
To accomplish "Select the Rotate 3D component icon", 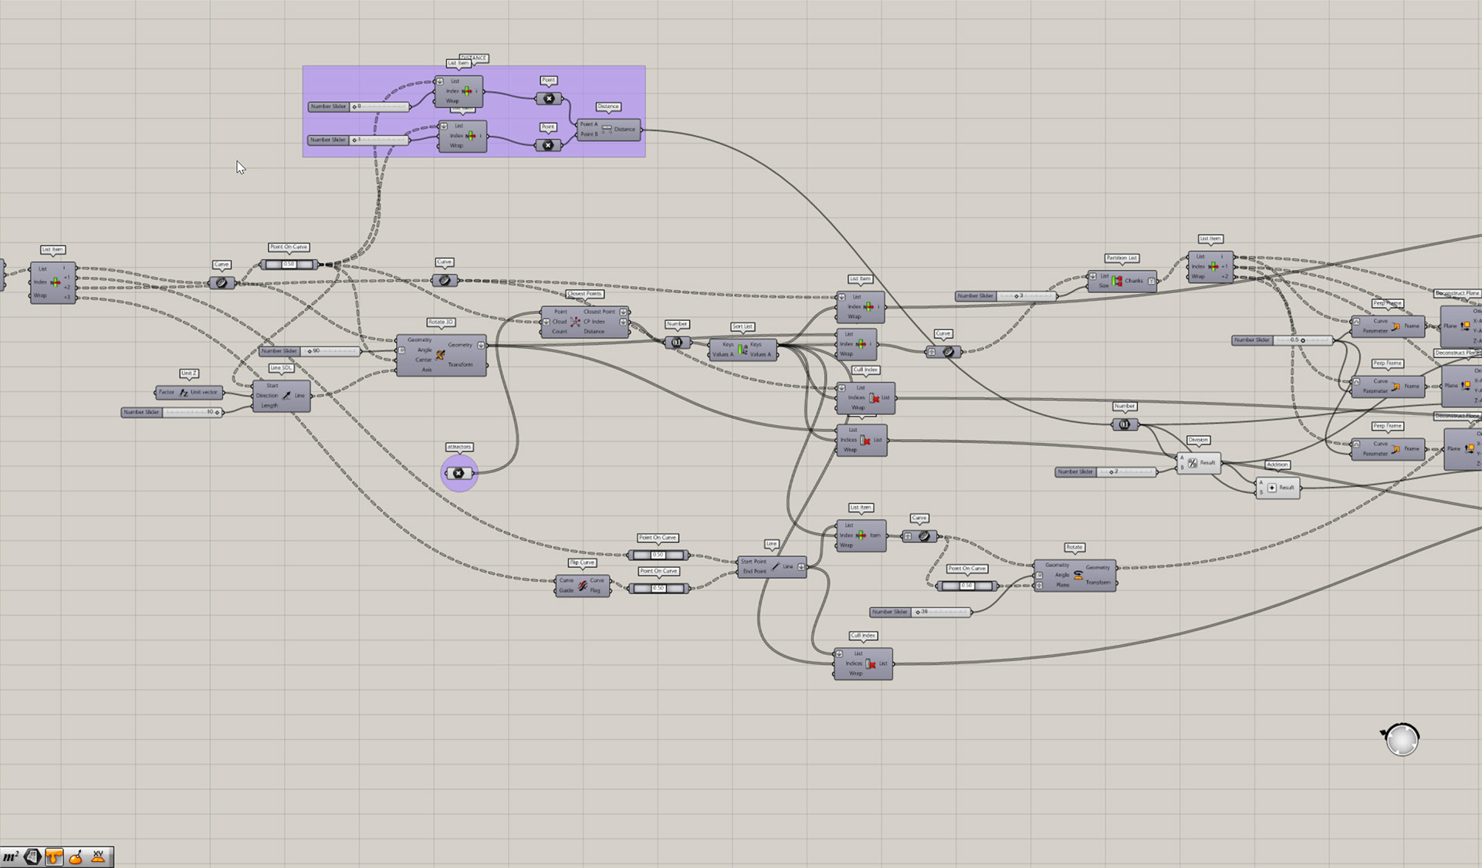I will [x=440, y=355].
